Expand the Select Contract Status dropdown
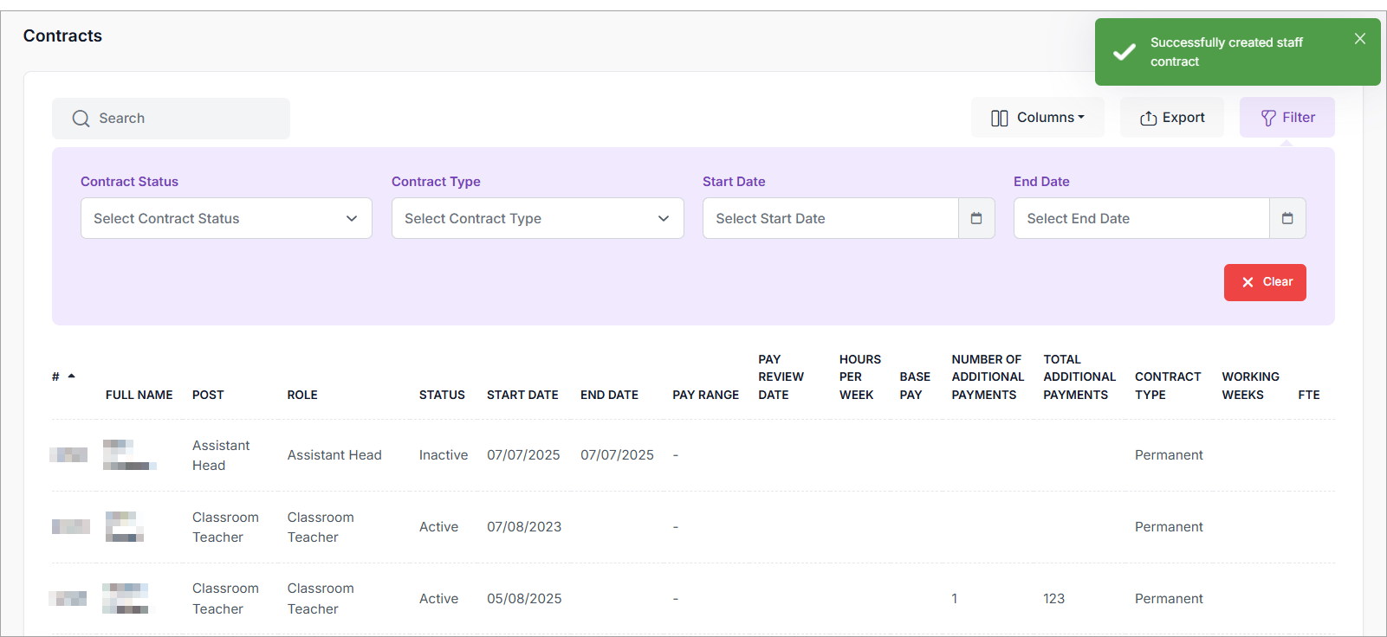This screenshot has height=637, width=1387. click(226, 218)
